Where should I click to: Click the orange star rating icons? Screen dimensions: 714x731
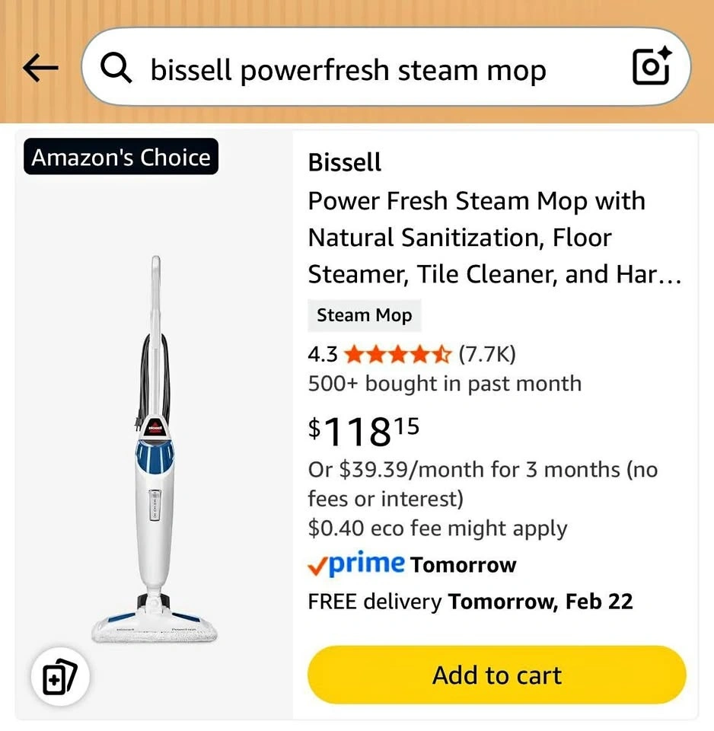(398, 355)
